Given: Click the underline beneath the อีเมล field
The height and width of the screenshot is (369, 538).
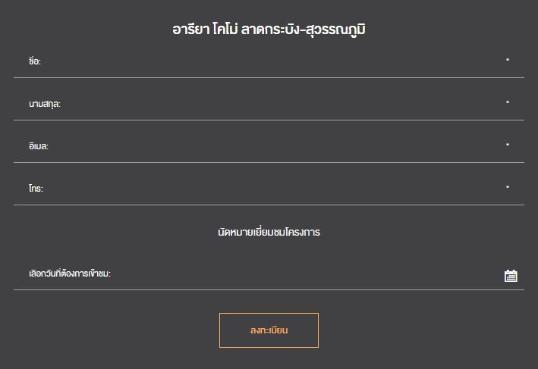Looking at the screenshot, I should [269, 162].
